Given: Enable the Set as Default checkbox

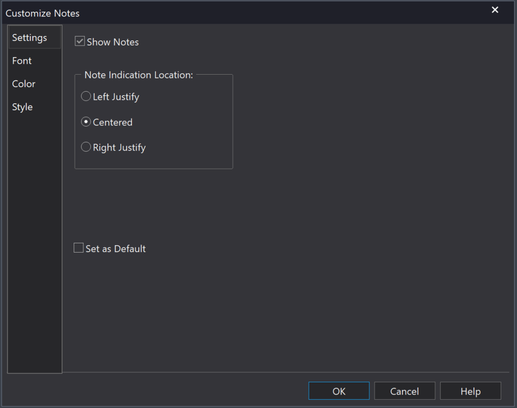Looking at the screenshot, I should (78, 248).
